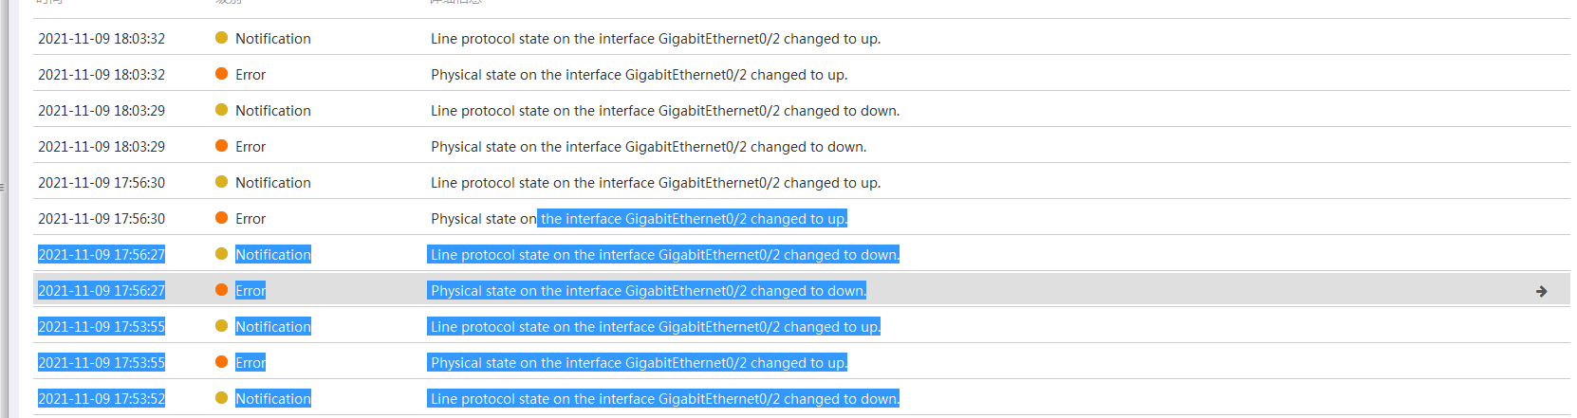Click the yellow dot on the 18:03:32 Notification row

tap(221, 38)
